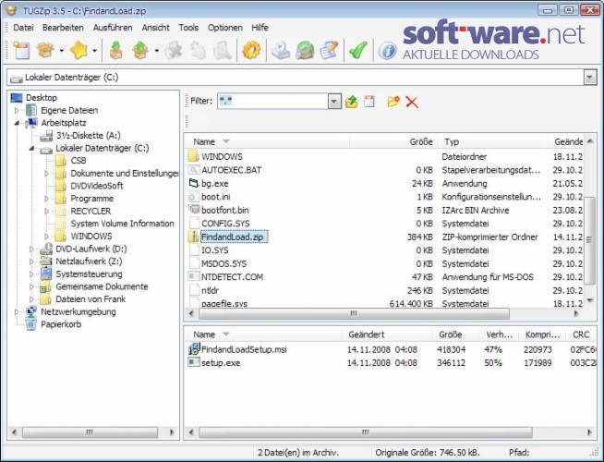Click the extract from archive icon

pyautogui.click(x=140, y=50)
